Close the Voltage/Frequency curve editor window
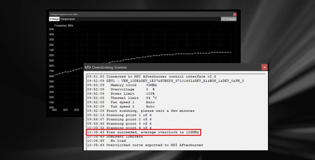This screenshot has height=160, width=315. [x=235, y=15]
